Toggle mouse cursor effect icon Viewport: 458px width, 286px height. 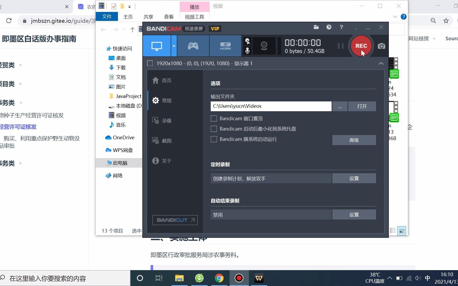point(247,41)
